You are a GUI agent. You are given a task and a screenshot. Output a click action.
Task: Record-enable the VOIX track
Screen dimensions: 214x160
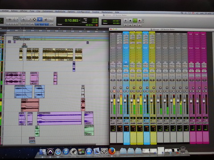click(x=128, y=88)
